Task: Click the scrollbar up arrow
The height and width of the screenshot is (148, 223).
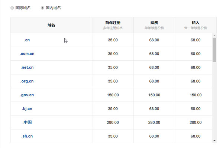Action: [x=214, y=36]
